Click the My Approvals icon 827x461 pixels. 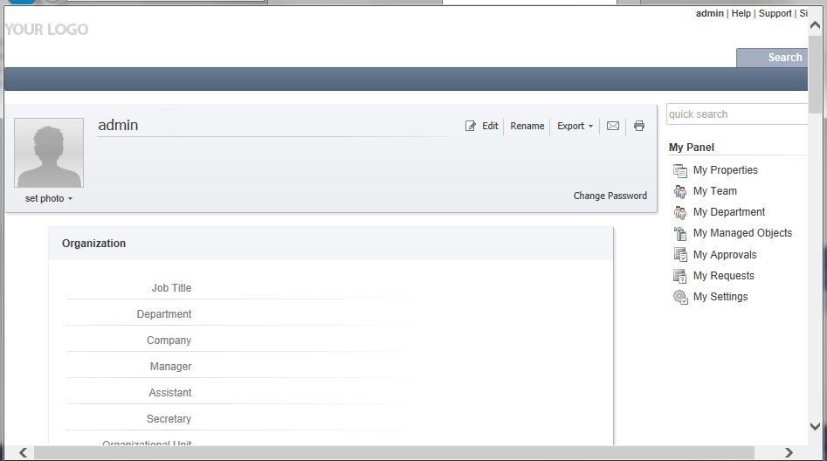click(680, 255)
